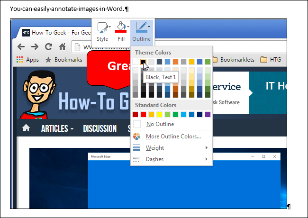
Task: Open the ARTICLES navigation menu
Action: coord(57,128)
